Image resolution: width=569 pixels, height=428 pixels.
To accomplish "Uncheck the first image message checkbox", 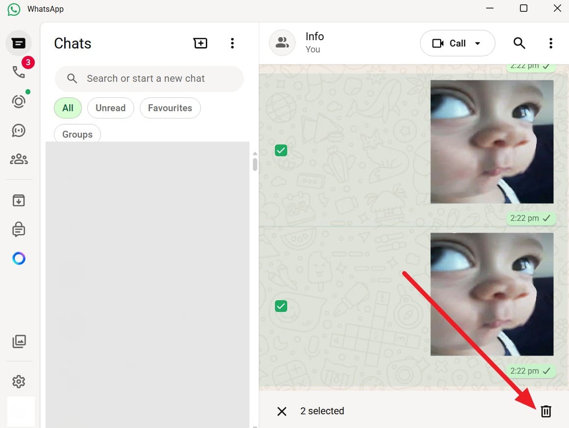I will [x=281, y=150].
